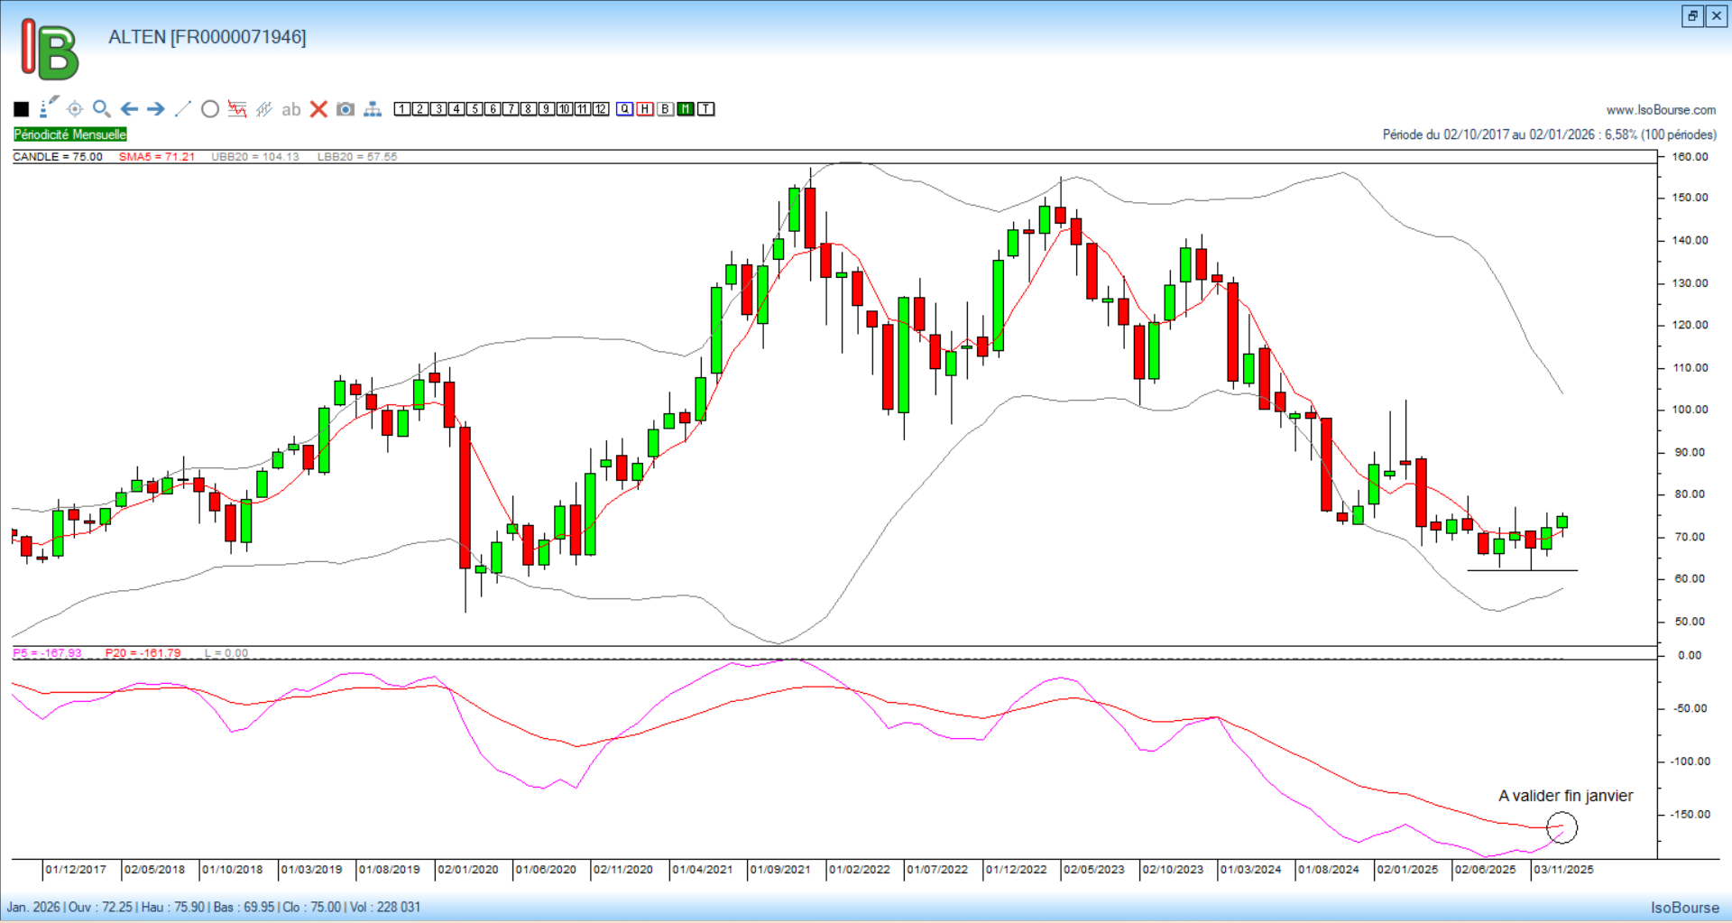
Task: Click the Périodicité Mensuelle label
Action: point(70,134)
